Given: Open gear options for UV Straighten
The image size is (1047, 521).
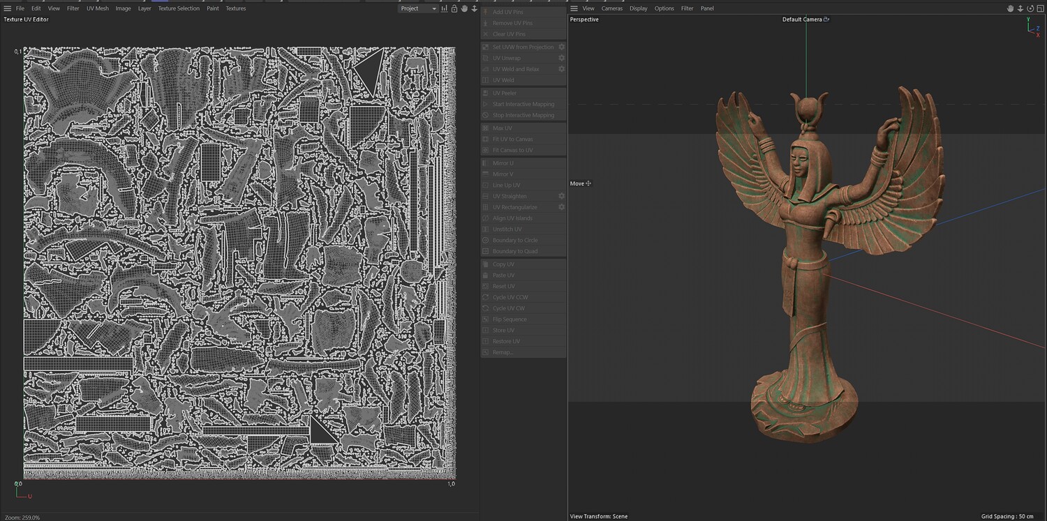Looking at the screenshot, I should pos(561,196).
